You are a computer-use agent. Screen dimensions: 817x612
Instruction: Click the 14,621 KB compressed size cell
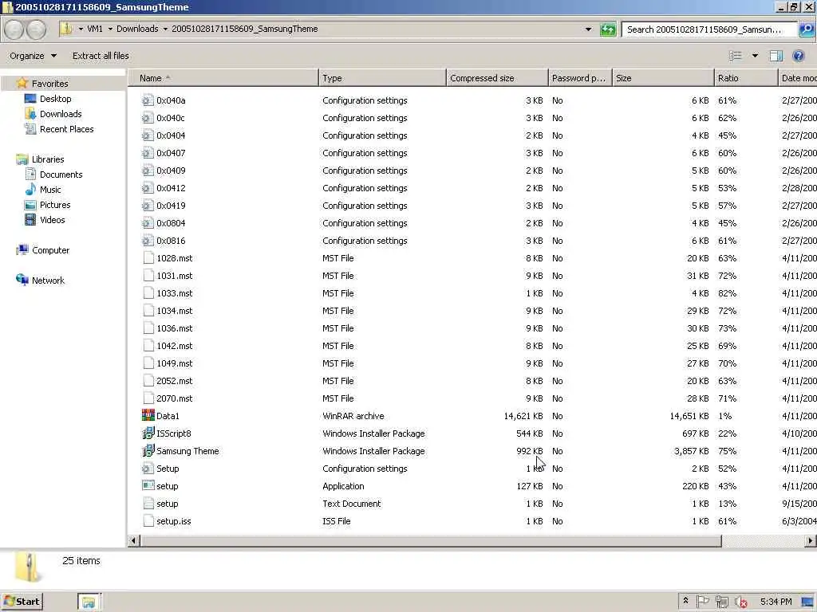(523, 416)
